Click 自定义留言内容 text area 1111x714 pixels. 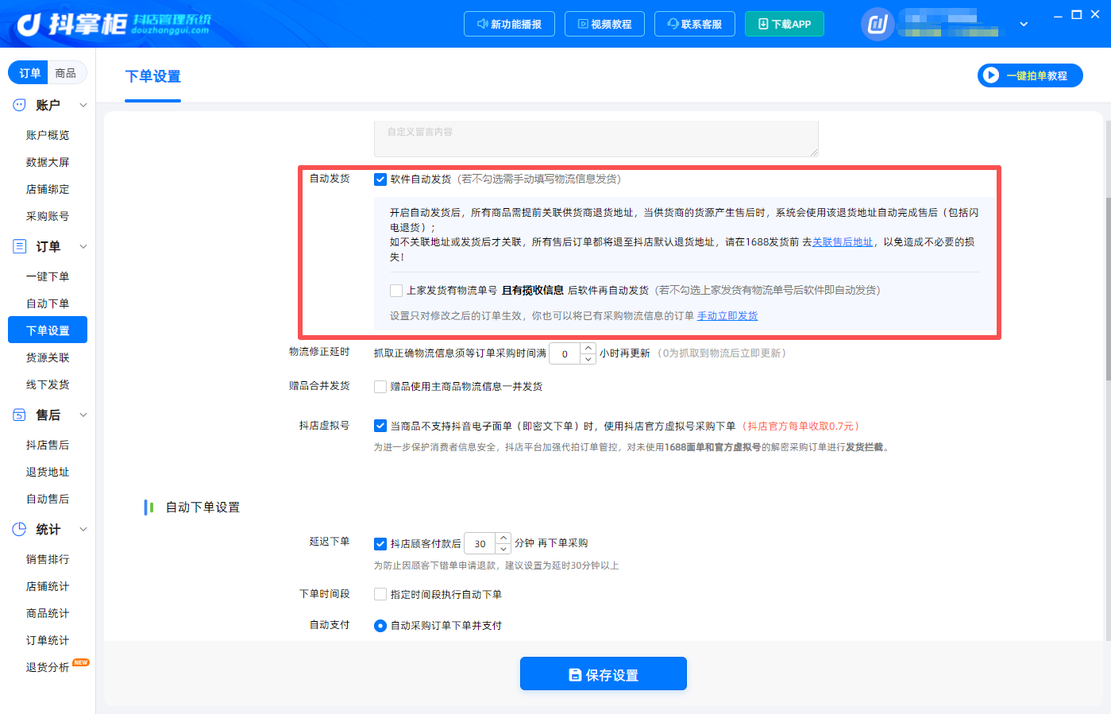point(596,138)
